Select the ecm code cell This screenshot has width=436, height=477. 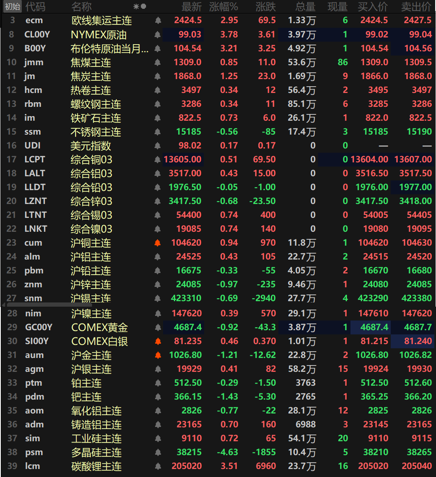(x=34, y=20)
